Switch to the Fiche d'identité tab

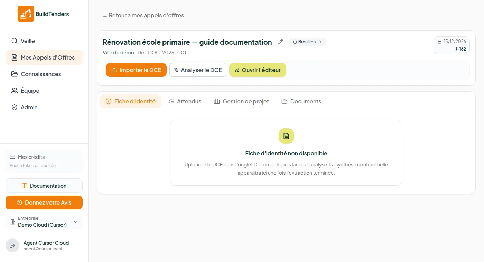click(131, 101)
